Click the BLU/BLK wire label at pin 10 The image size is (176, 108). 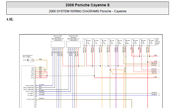pyautogui.click(x=42, y=85)
